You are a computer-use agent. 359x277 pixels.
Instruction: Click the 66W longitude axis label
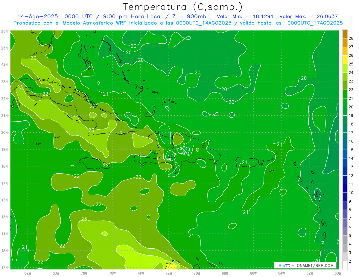(x=253, y=273)
